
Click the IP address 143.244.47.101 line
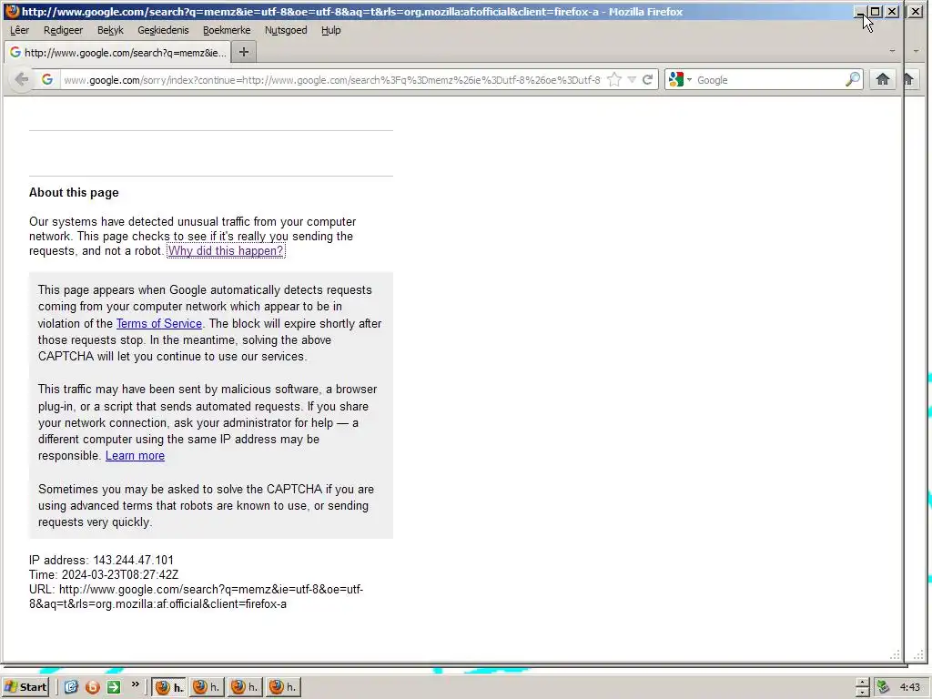(x=101, y=560)
